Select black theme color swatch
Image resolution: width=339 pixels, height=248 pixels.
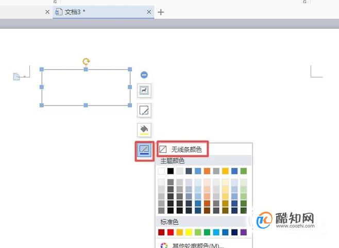(171, 171)
